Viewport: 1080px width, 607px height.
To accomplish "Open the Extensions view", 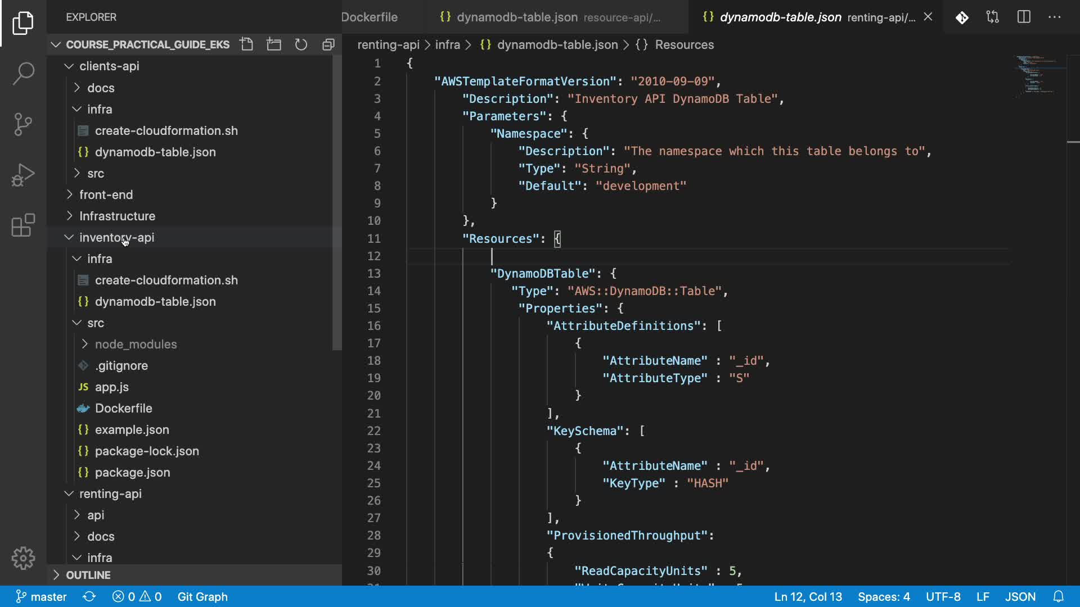I will [x=23, y=225].
